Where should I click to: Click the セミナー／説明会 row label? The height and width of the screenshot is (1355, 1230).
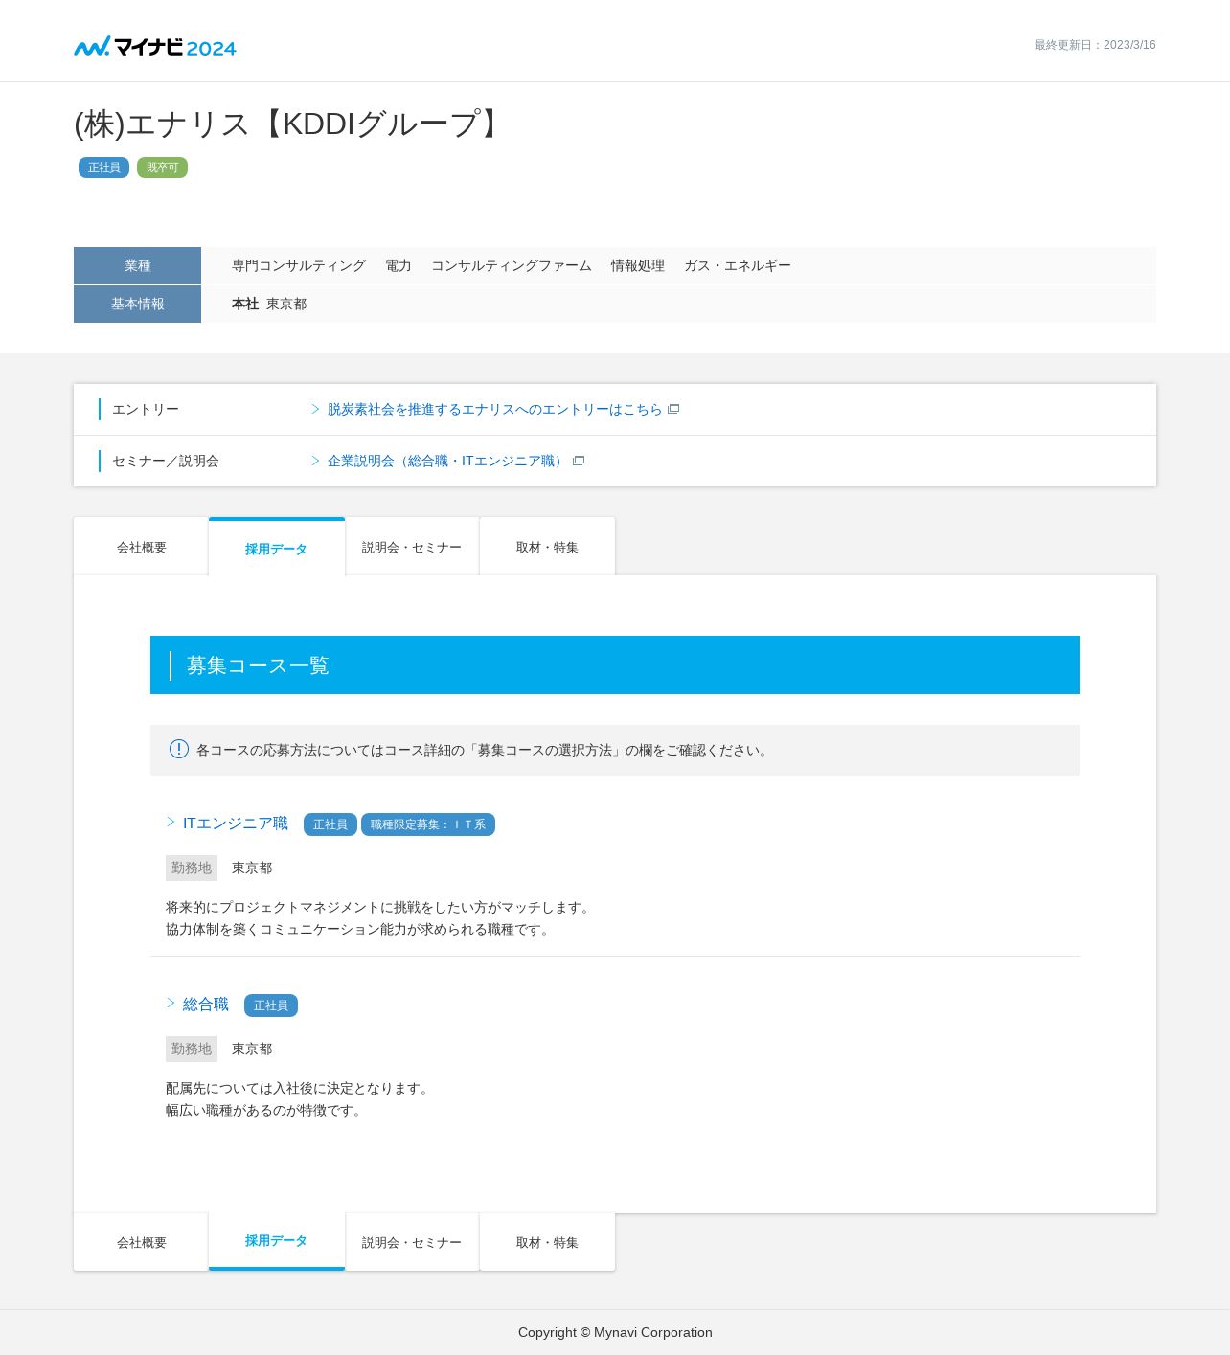[166, 461]
